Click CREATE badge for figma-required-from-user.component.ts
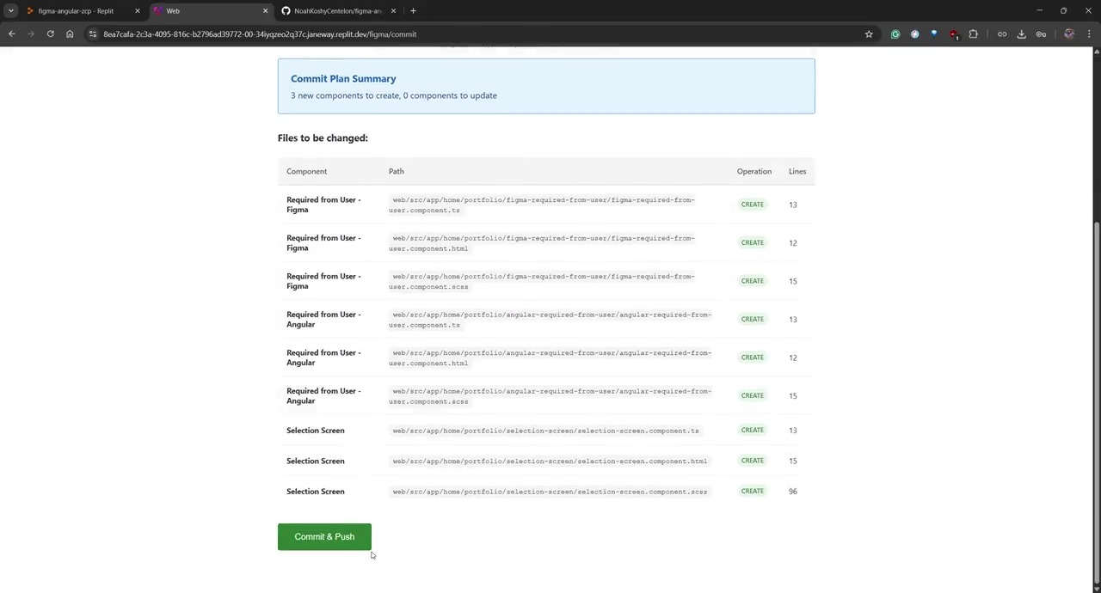 (x=752, y=205)
